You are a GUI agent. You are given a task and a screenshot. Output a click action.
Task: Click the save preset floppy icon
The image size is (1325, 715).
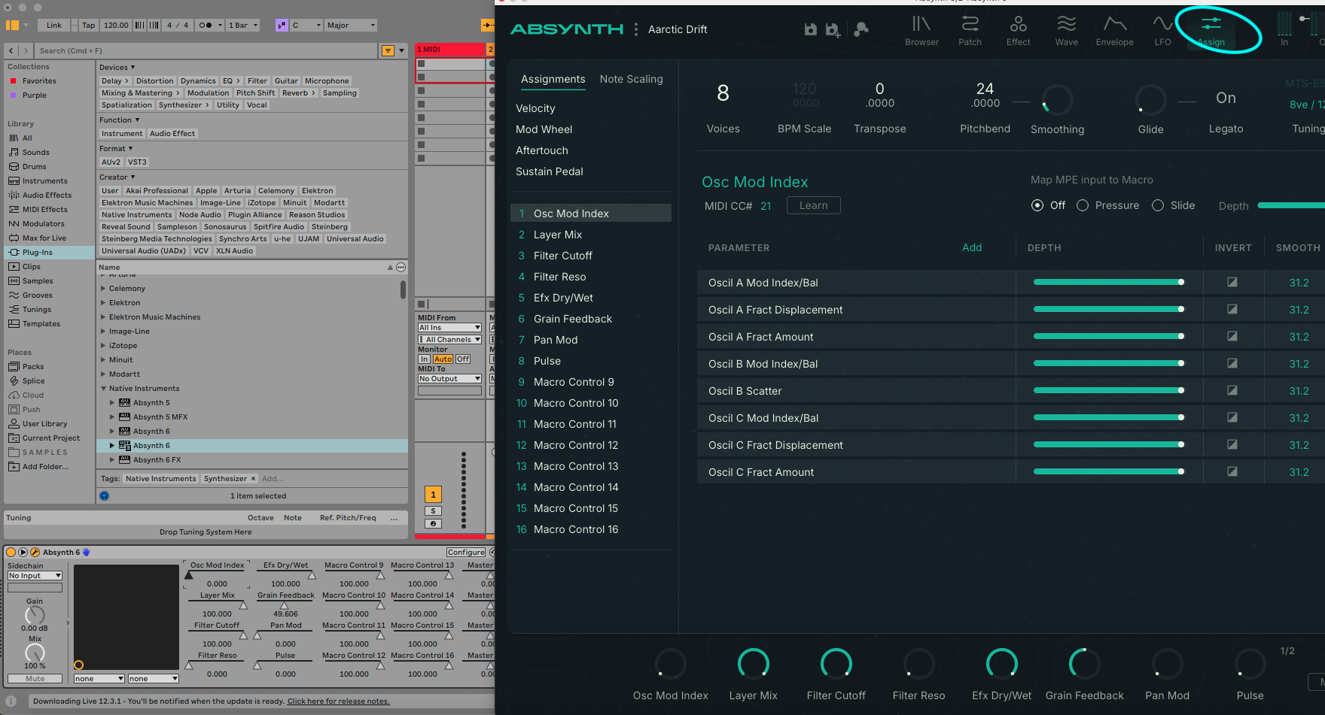coord(810,29)
